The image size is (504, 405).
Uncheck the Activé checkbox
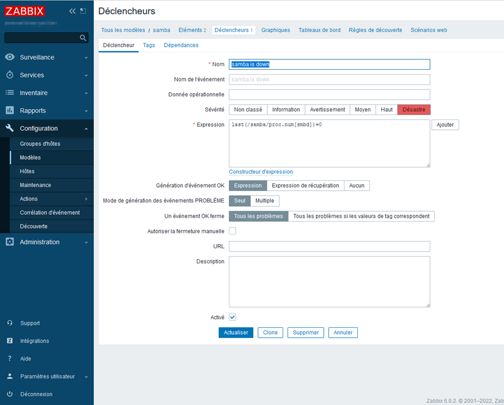[x=233, y=317]
